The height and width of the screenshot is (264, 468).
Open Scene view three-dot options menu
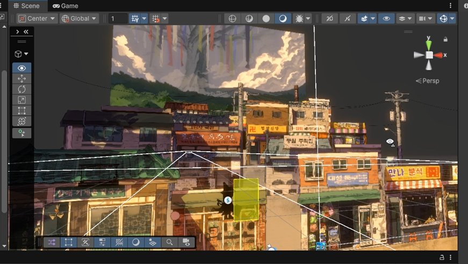(450, 6)
